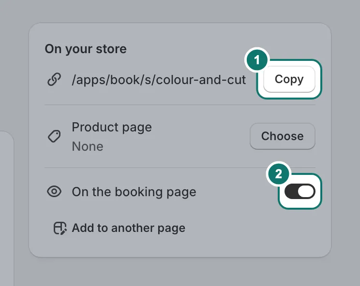
Task: Click the Add to another page link
Action: (x=129, y=228)
